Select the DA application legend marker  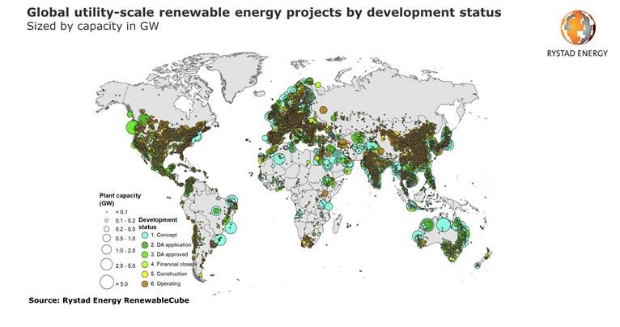(x=143, y=244)
